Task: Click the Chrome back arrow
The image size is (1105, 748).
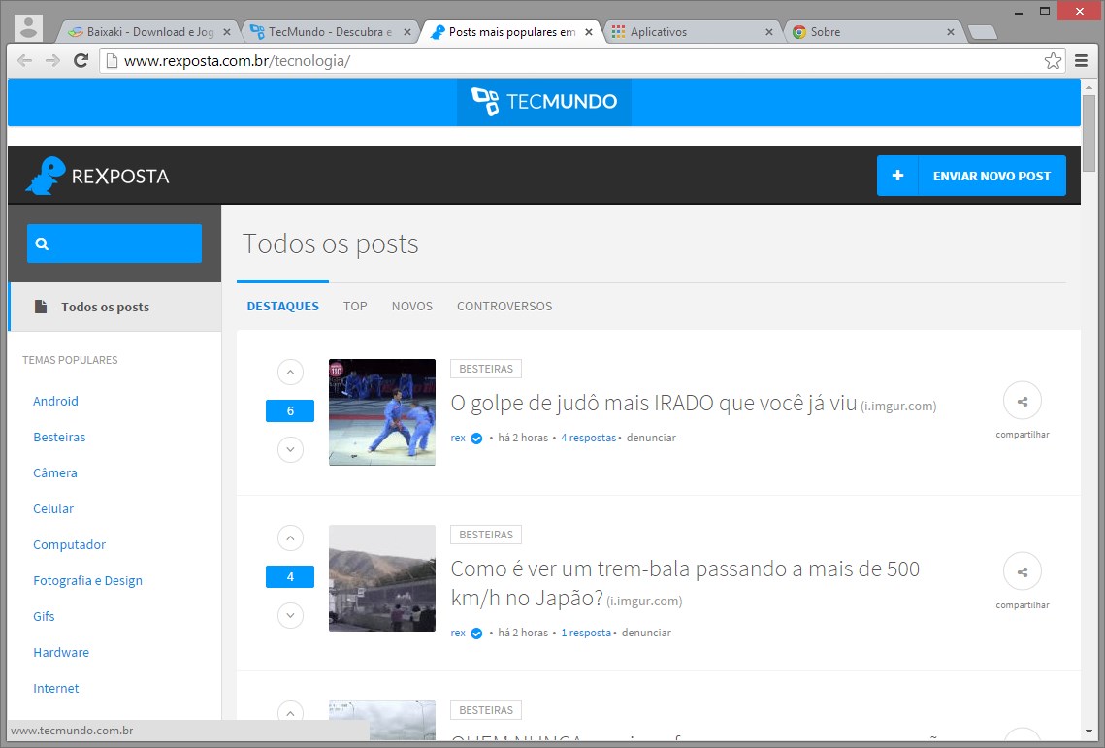Action: pyautogui.click(x=24, y=60)
